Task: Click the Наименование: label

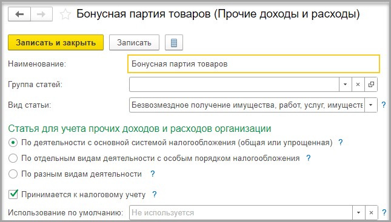Action: [37, 64]
